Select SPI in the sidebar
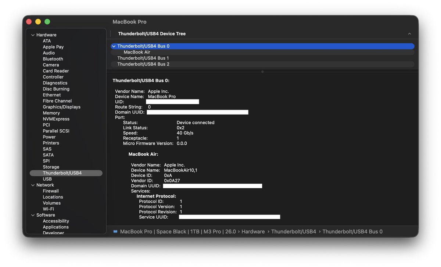 [46, 161]
